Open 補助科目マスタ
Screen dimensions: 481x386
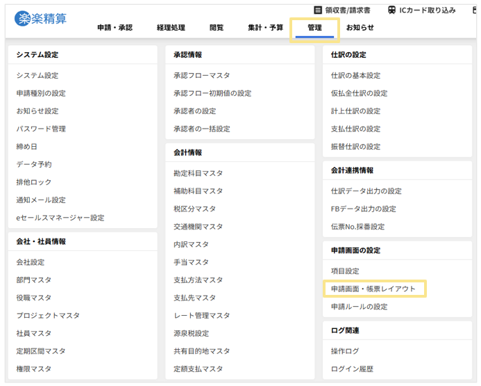(x=199, y=191)
